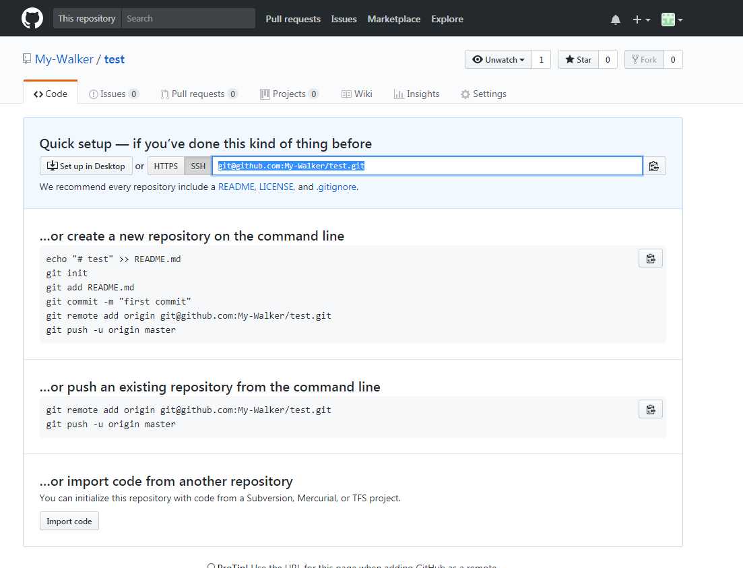Open the Issues tab

pyautogui.click(x=113, y=94)
